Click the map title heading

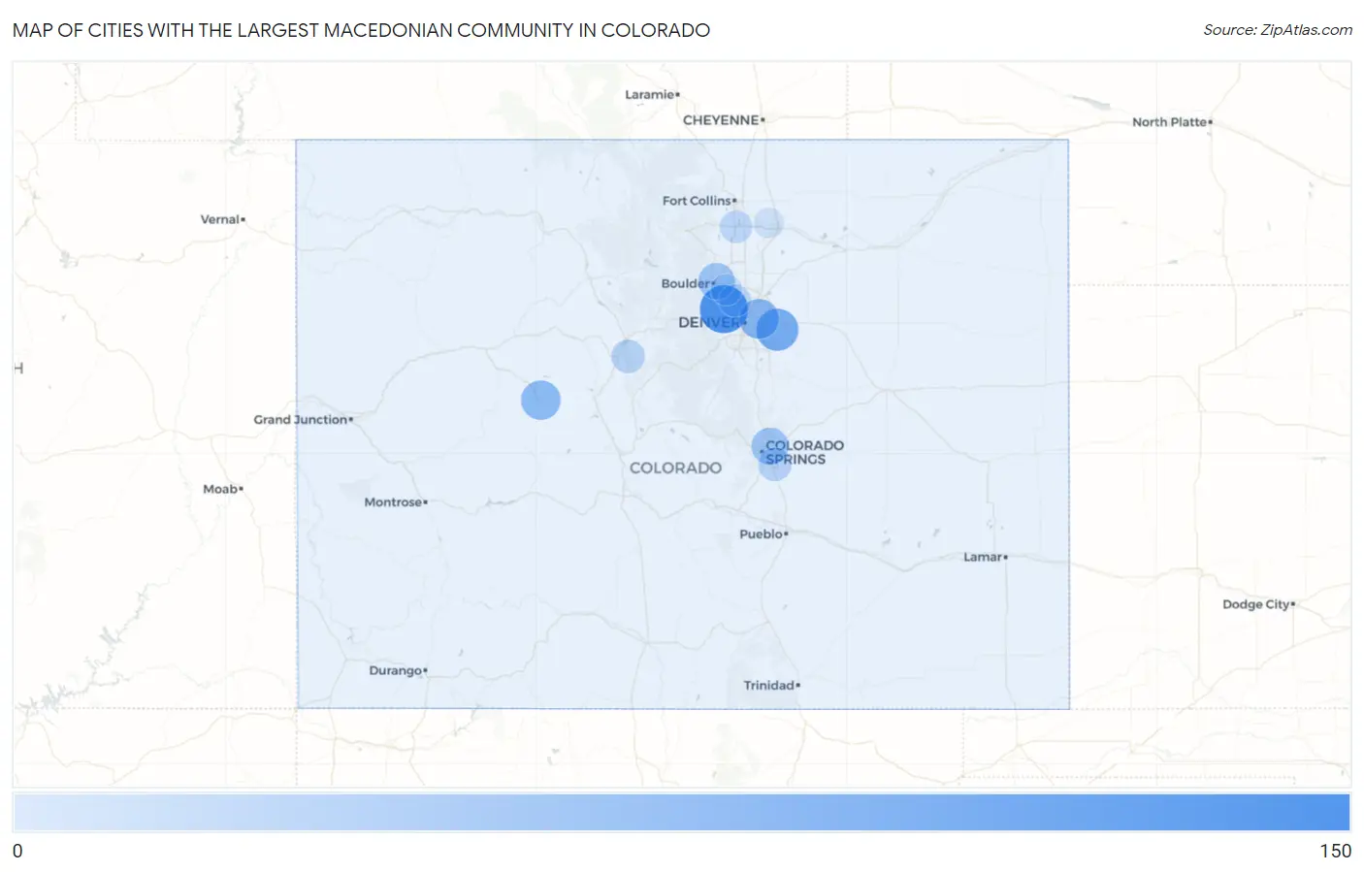point(361,30)
